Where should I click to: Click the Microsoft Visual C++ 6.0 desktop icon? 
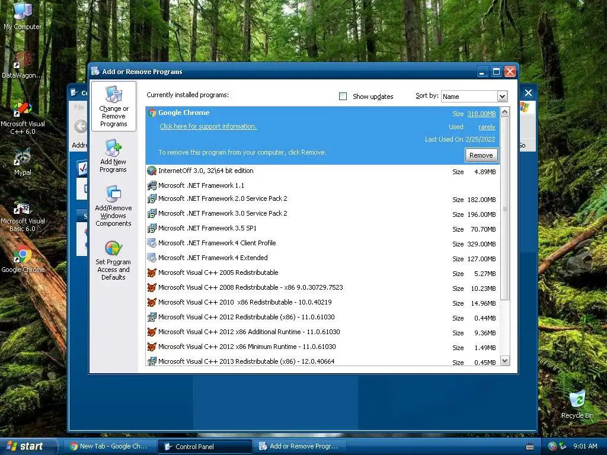[x=23, y=118]
